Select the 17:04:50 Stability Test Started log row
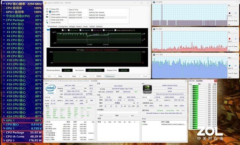240x145 pixels. coord(97,12)
